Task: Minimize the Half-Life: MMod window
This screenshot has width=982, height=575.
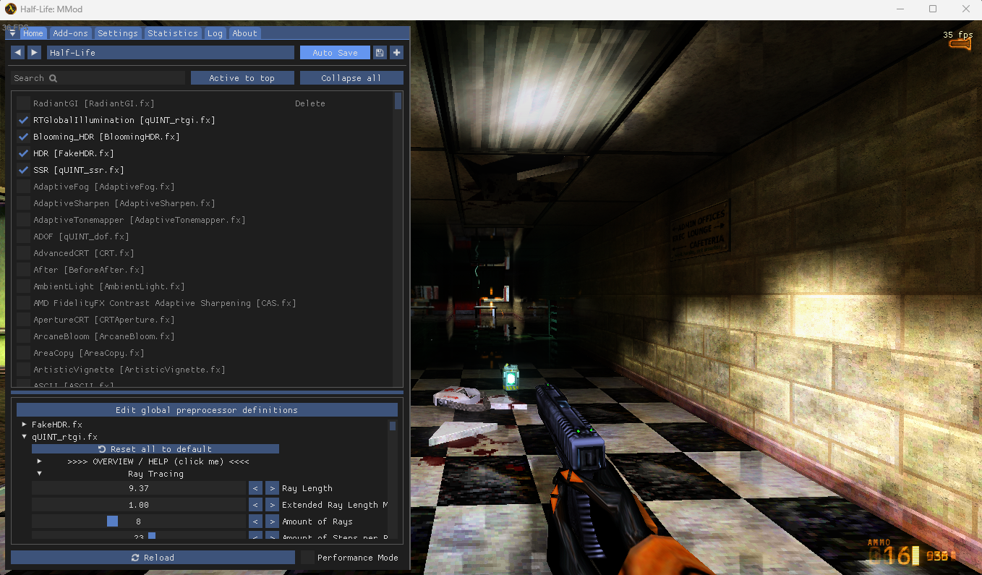Action: pyautogui.click(x=900, y=9)
